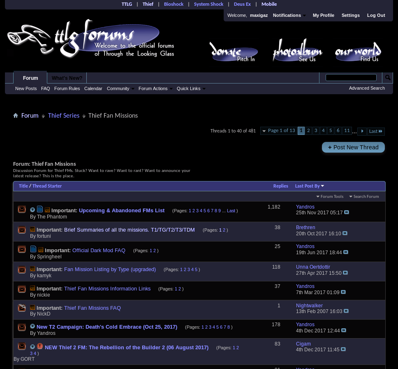This screenshot has height=369, width=398.
Task: Open the Calendar menu item
Action: pyautogui.click(x=93, y=88)
